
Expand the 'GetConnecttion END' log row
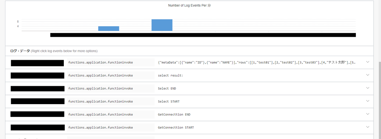click(x=368, y=114)
